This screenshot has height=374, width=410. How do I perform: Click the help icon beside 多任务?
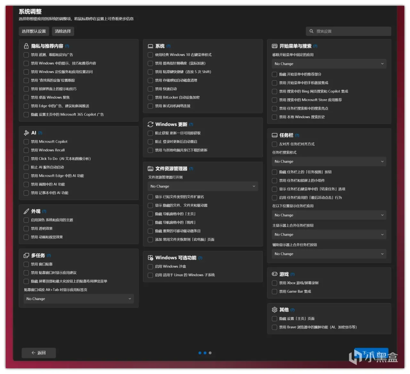click(49, 256)
